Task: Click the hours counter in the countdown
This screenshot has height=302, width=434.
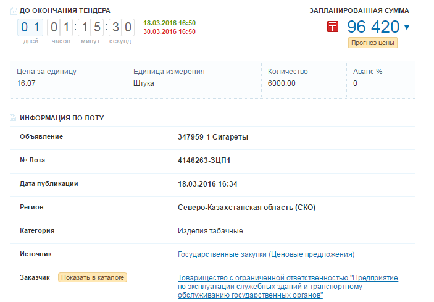Action: 61,28
